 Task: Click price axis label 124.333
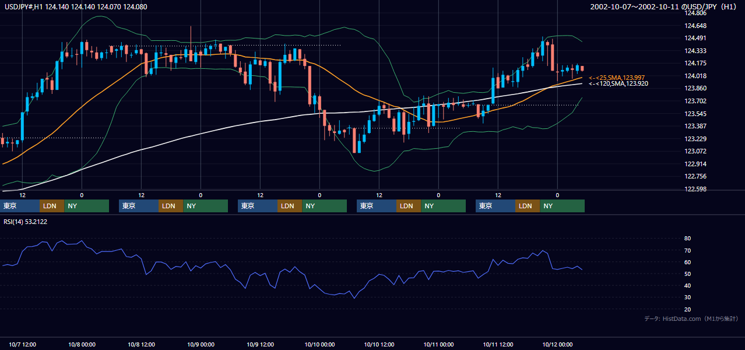point(695,51)
